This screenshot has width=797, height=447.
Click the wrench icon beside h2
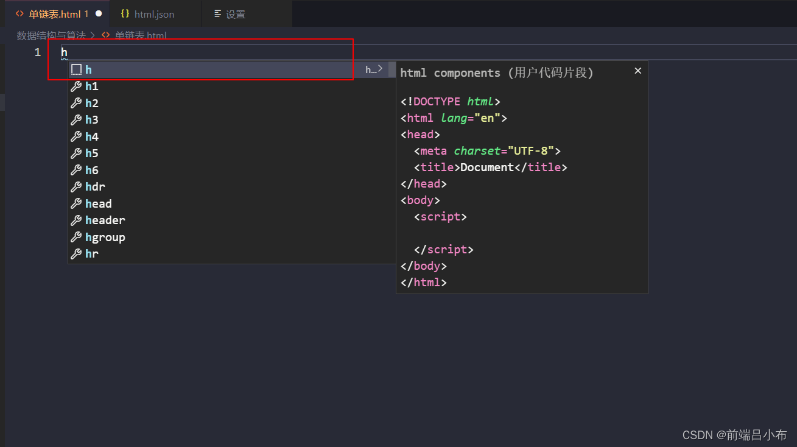[x=76, y=103]
